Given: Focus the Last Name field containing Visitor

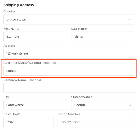Looking at the screenshot, I should pyautogui.click(x=103, y=36).
